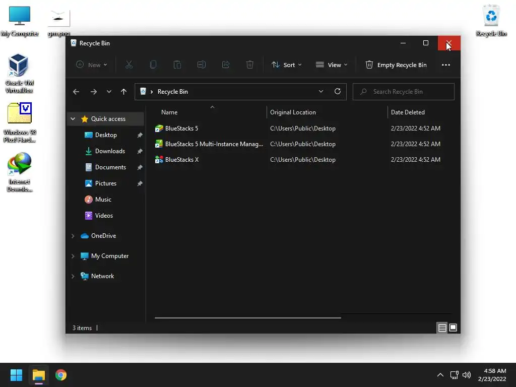516x387 pixels.
Task: Click the Copy icon in toolbar
Action: [x=153, y=65]
